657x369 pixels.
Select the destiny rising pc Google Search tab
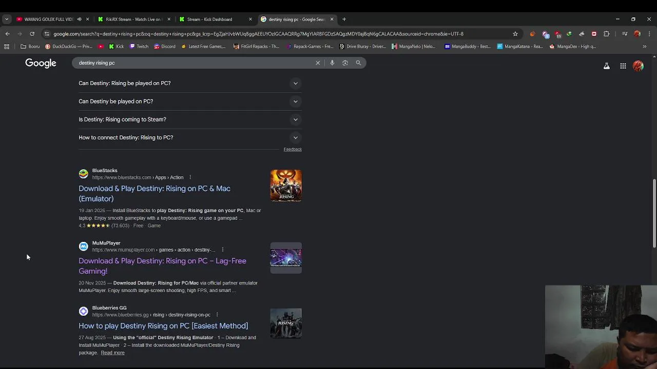point(297,19)
